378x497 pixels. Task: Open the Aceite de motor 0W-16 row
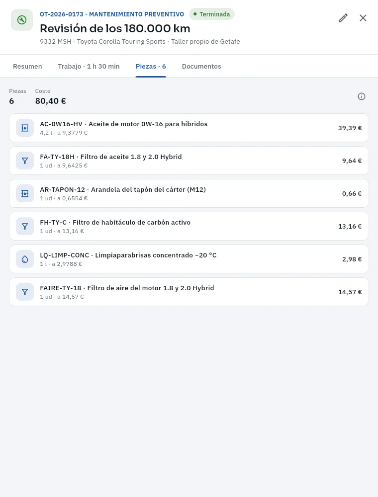[189, 128]
